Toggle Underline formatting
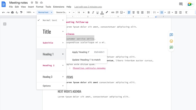Screen dimensions: 196x110 point(97,12)
